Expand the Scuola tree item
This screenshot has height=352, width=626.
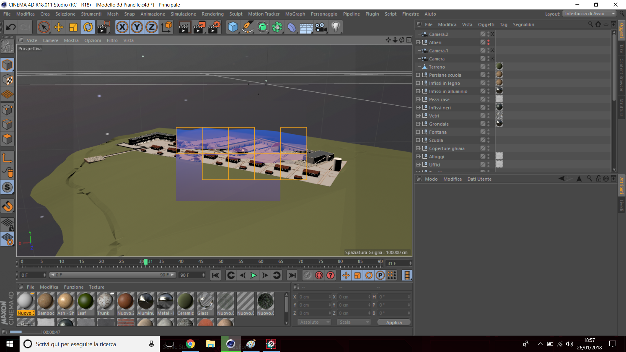pos(418,140)
